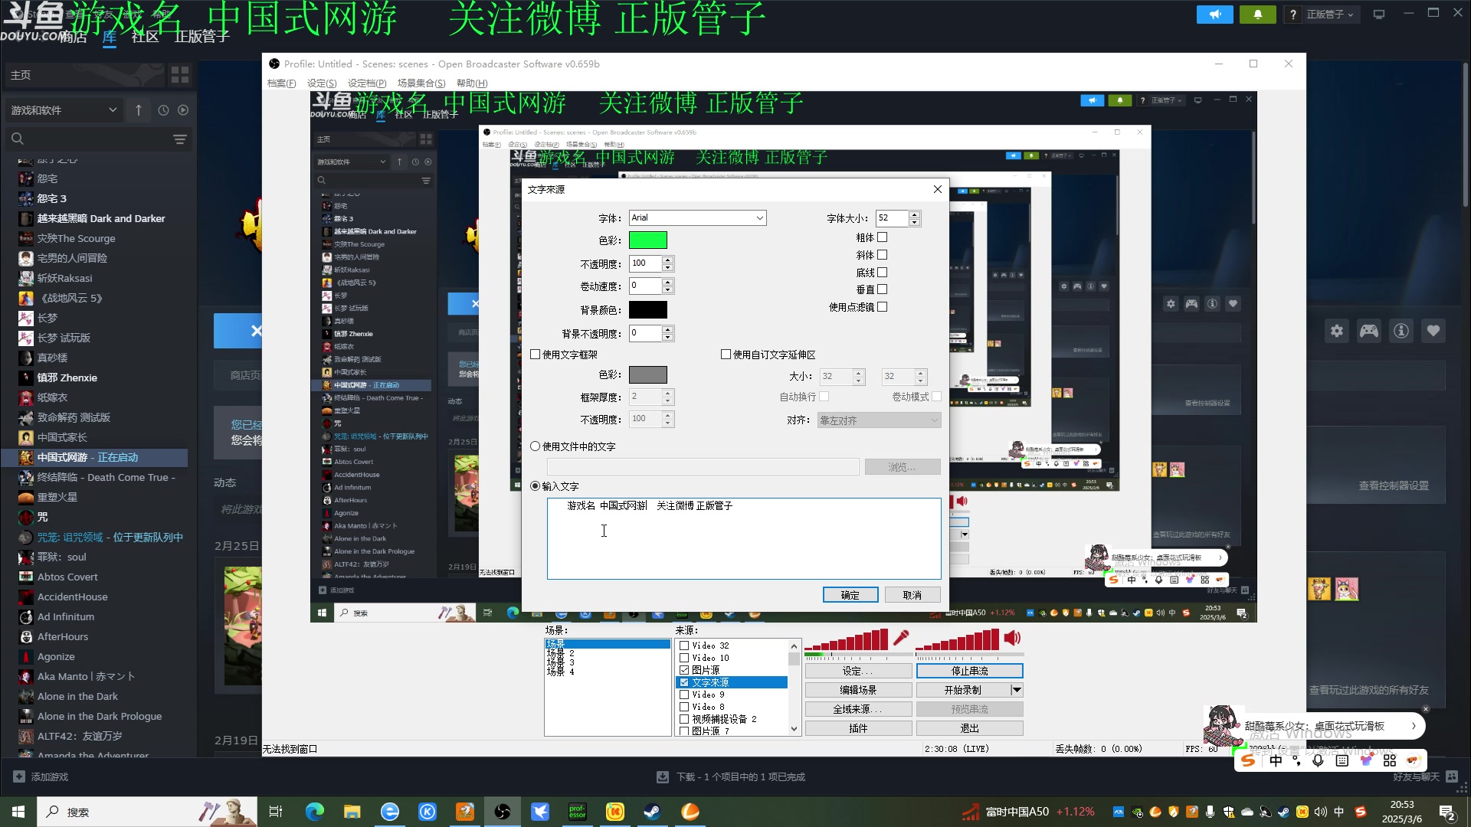Enable the vertical (垂直) checkbox
Screen dimensions: 1471x827
pos(882,289)
